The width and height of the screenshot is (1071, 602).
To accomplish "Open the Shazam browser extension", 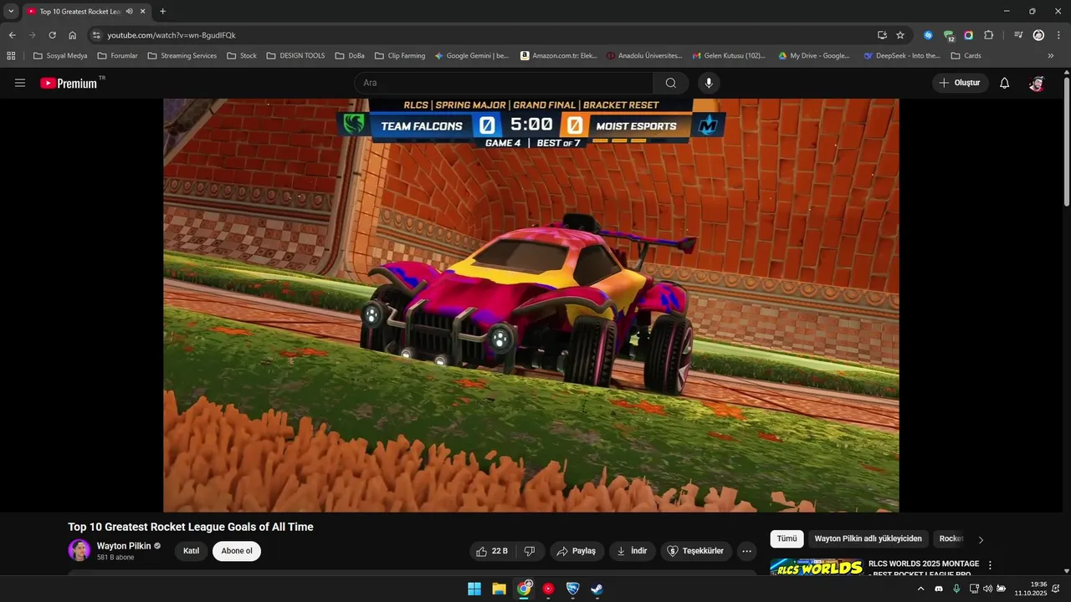I will point(928,35).
